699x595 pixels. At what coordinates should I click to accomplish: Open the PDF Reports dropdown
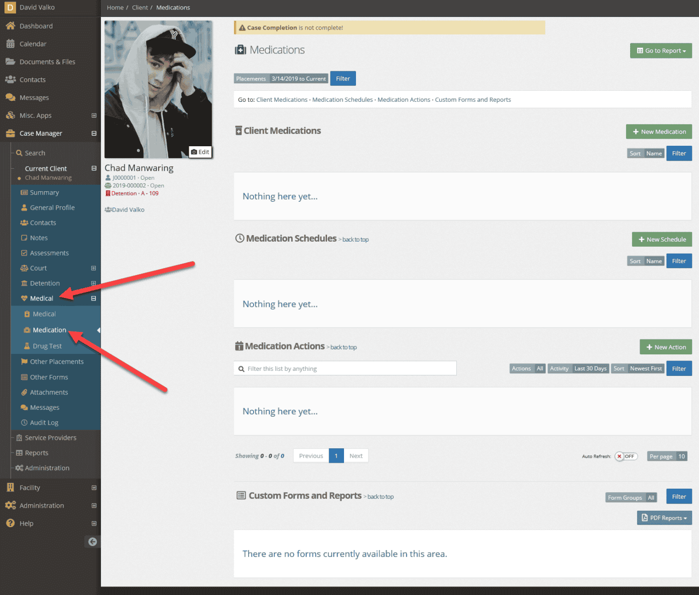point(665,518)
